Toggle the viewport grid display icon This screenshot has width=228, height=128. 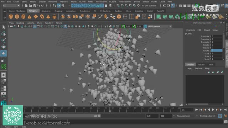pos(35,26)
